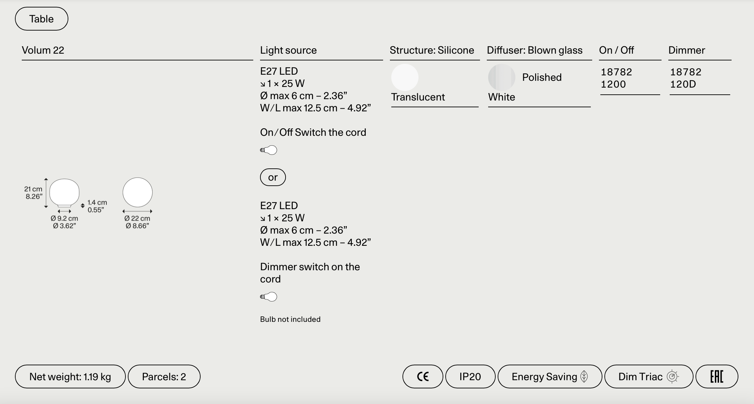The image size is (754, 404).
Task: Select the Polished White glass swatch
Action: [x=501, y=77]
